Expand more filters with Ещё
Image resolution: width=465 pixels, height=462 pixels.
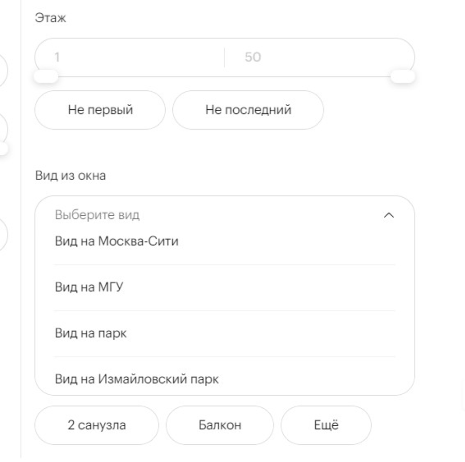tap(326, 425)
